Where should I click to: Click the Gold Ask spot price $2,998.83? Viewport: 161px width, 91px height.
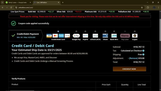[x=42, y=12]
